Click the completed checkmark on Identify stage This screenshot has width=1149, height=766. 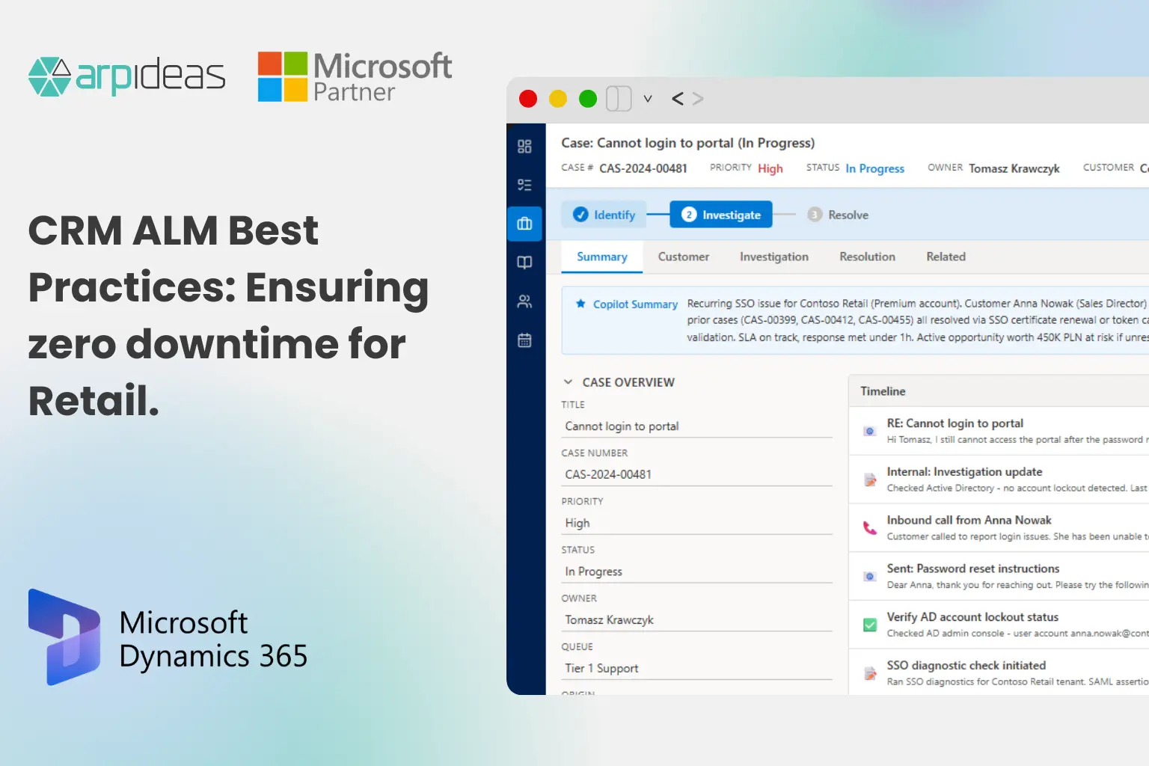[581, 214]
